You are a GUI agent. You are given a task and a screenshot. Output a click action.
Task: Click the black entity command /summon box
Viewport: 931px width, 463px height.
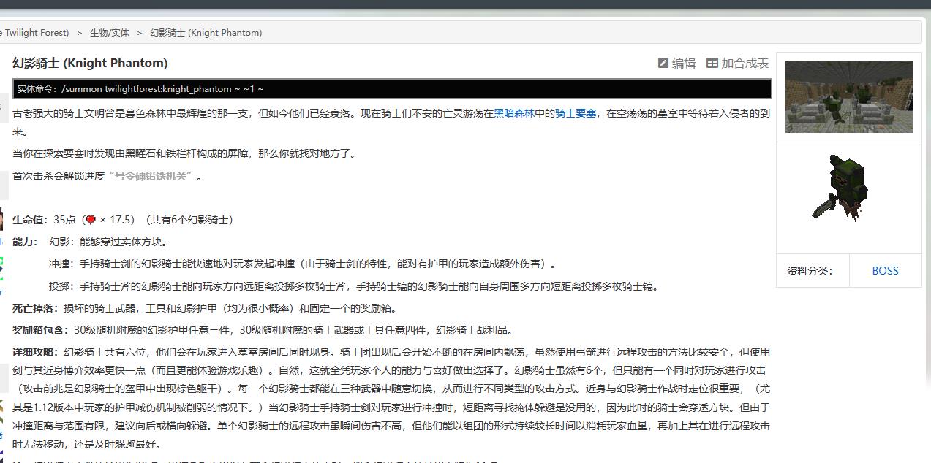coord(392,89)
